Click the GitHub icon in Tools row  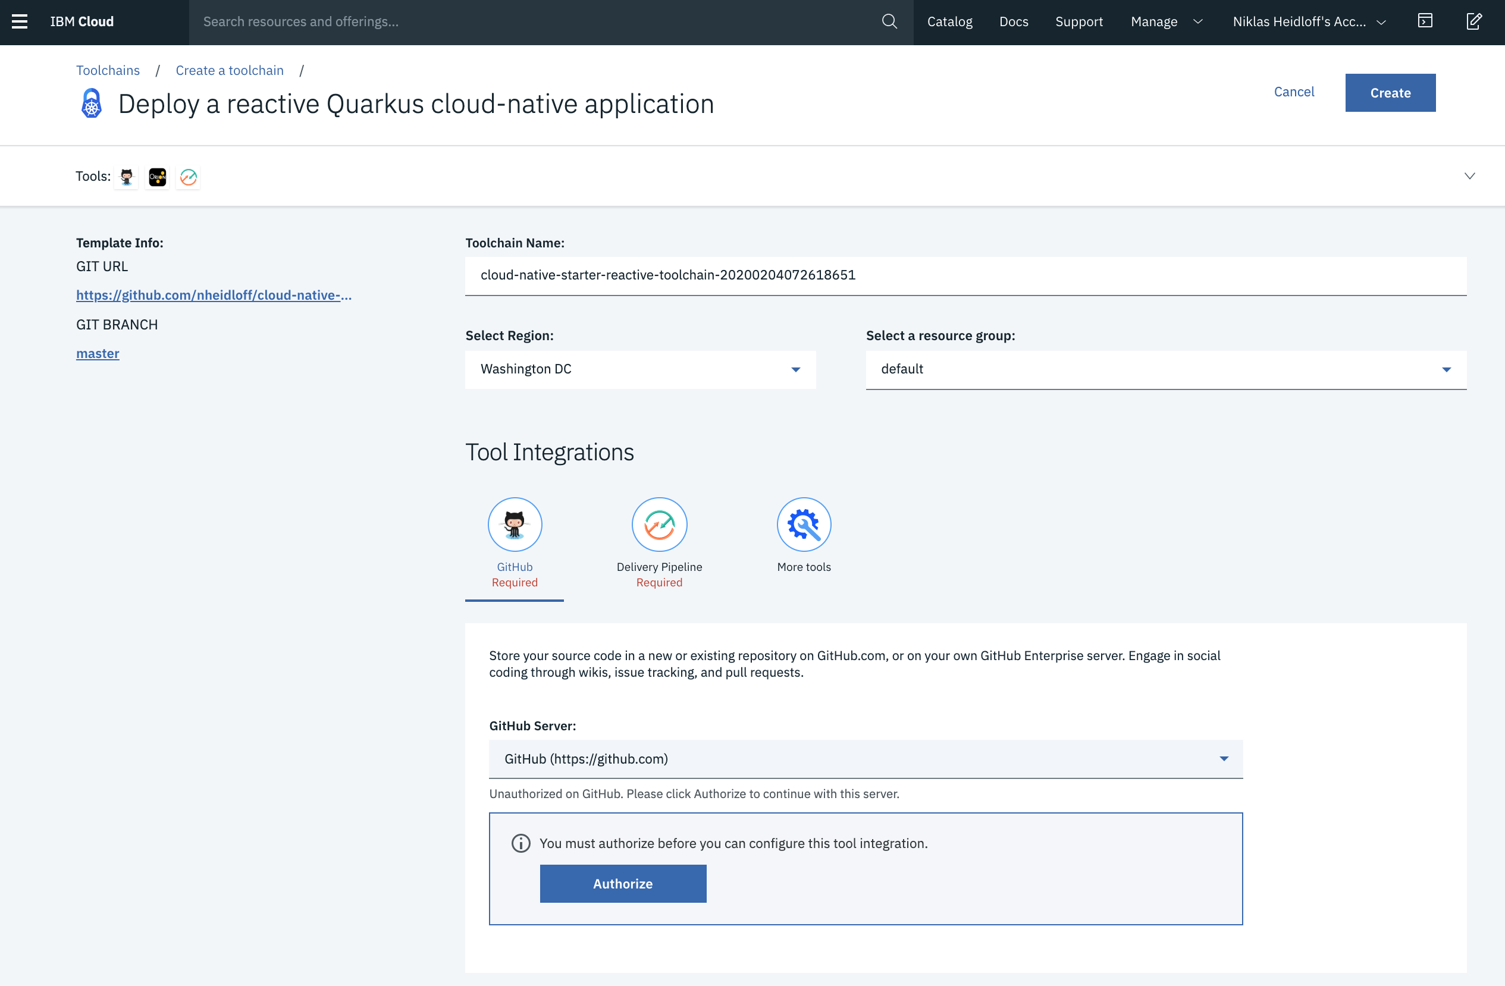(127, 177)
